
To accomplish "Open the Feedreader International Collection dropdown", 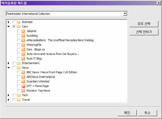I will (x=125, y=13).
